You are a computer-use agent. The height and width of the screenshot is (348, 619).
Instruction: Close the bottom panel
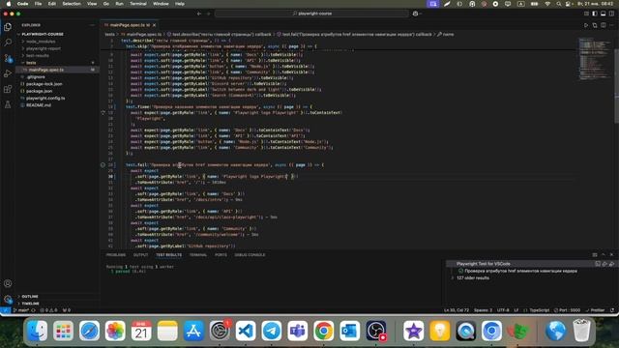611,255
